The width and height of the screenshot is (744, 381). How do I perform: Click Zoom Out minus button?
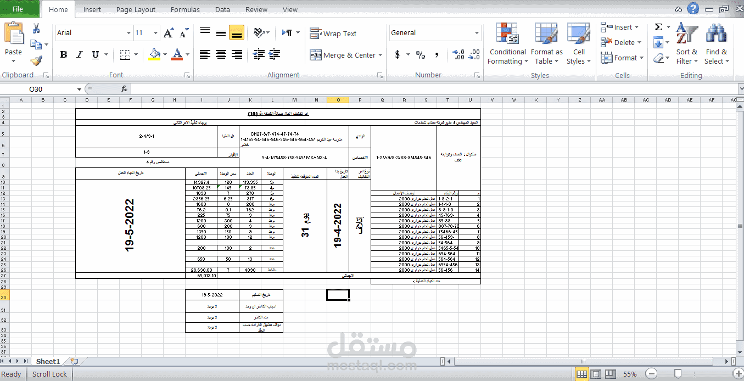point(651,374)
